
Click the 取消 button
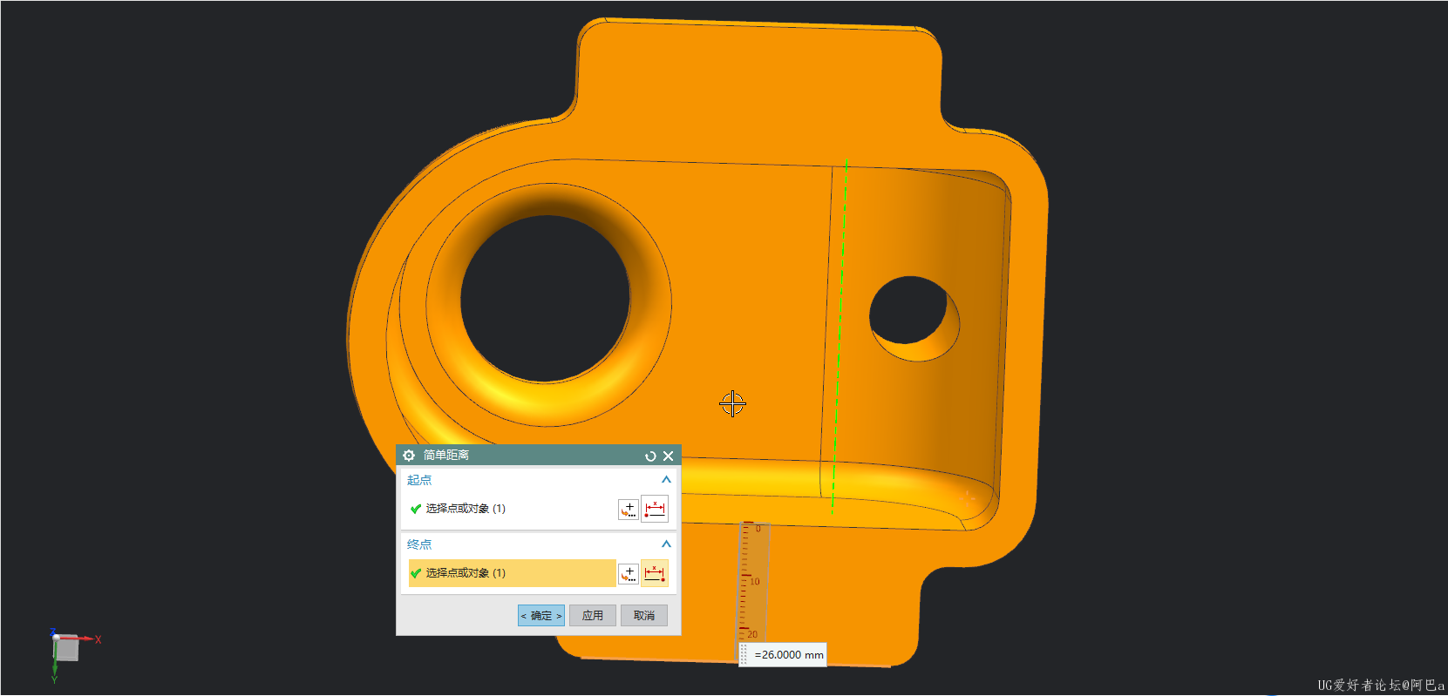pyautogui.click(x=644, y=616)
